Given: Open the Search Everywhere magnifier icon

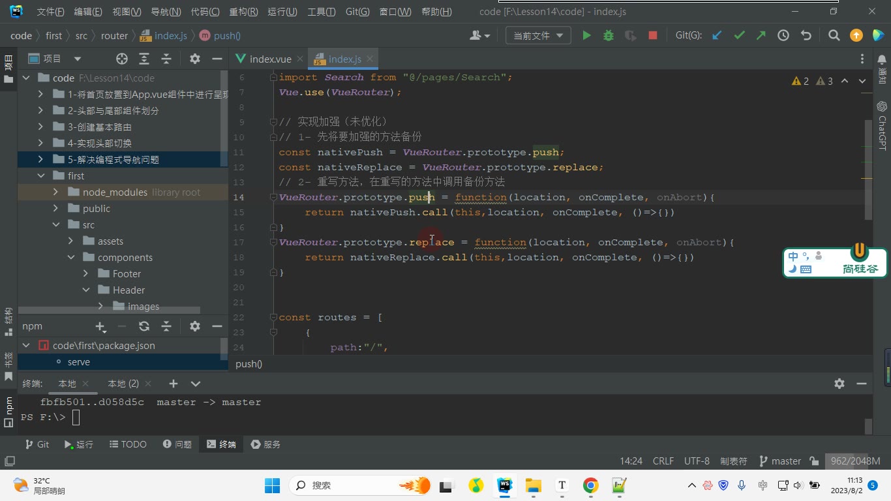Looking at the screenshot, I should [x=834, y=36].
